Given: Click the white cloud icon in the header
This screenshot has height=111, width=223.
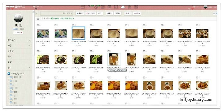Looking at the screenshot, I should click(x=123, y=7).
